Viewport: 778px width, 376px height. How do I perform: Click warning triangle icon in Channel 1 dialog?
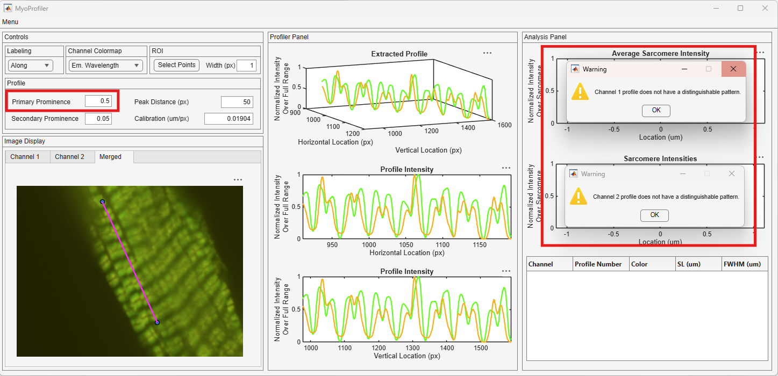580,91
